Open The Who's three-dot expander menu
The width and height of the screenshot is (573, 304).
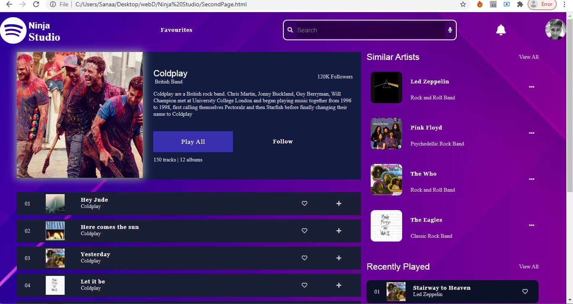click(x=531, y=179)
